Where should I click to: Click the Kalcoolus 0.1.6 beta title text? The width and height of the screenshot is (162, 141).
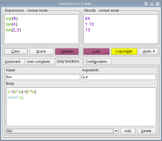click(75, 4)
